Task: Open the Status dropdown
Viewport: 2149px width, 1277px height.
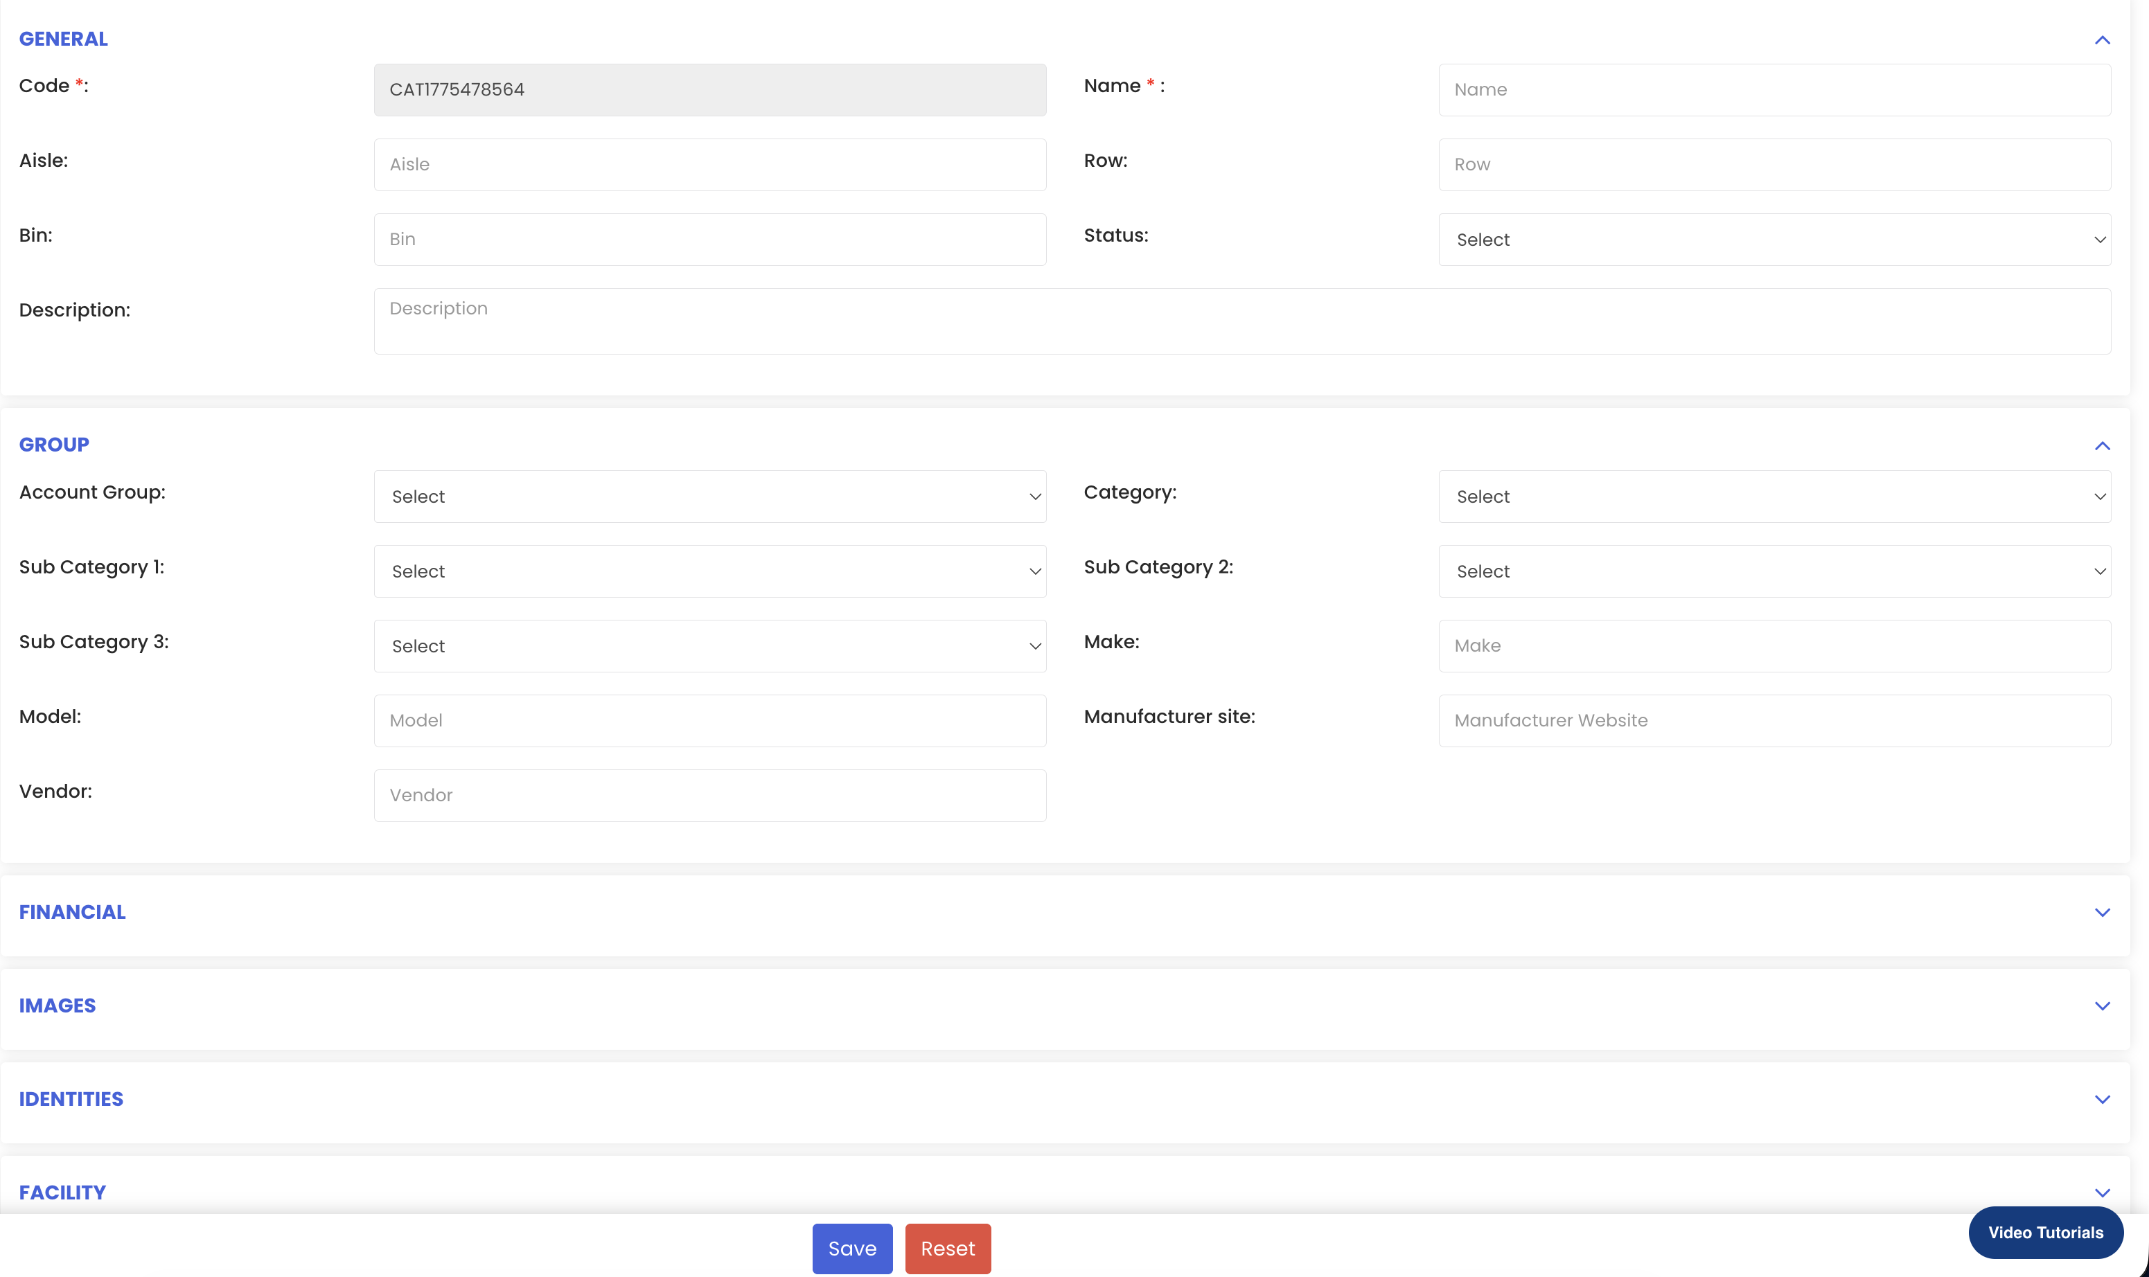Action: click(x=1774, y=240)
